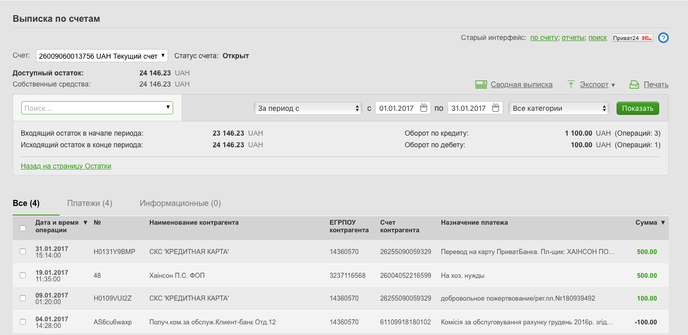Check the box for 31.01.2017 transaction

[23, 252]
